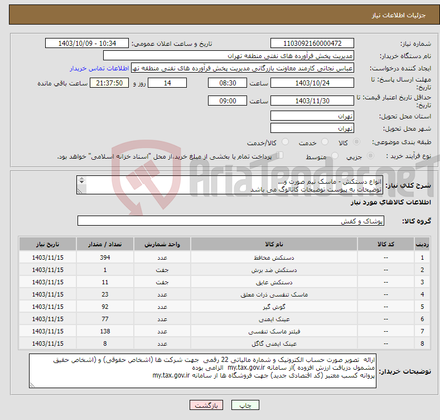Open the اطلاعات تماس خریدار link
The width and height of the screenshot is (440, 420).
click(99, 68)
